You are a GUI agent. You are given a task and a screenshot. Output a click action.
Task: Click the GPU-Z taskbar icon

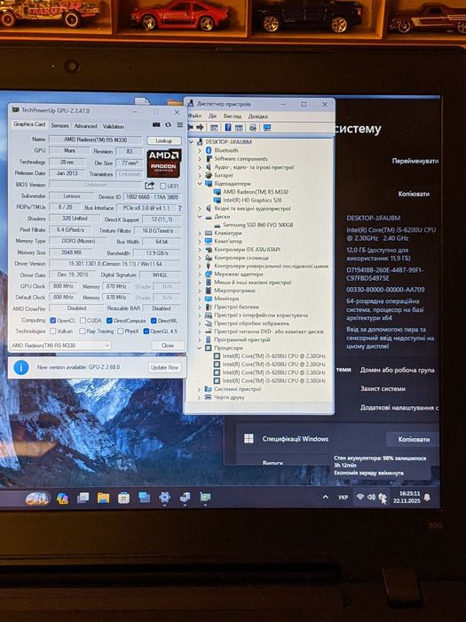(x=205, y=497)
